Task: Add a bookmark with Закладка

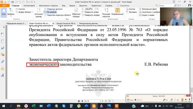Action: coord(131,12)
